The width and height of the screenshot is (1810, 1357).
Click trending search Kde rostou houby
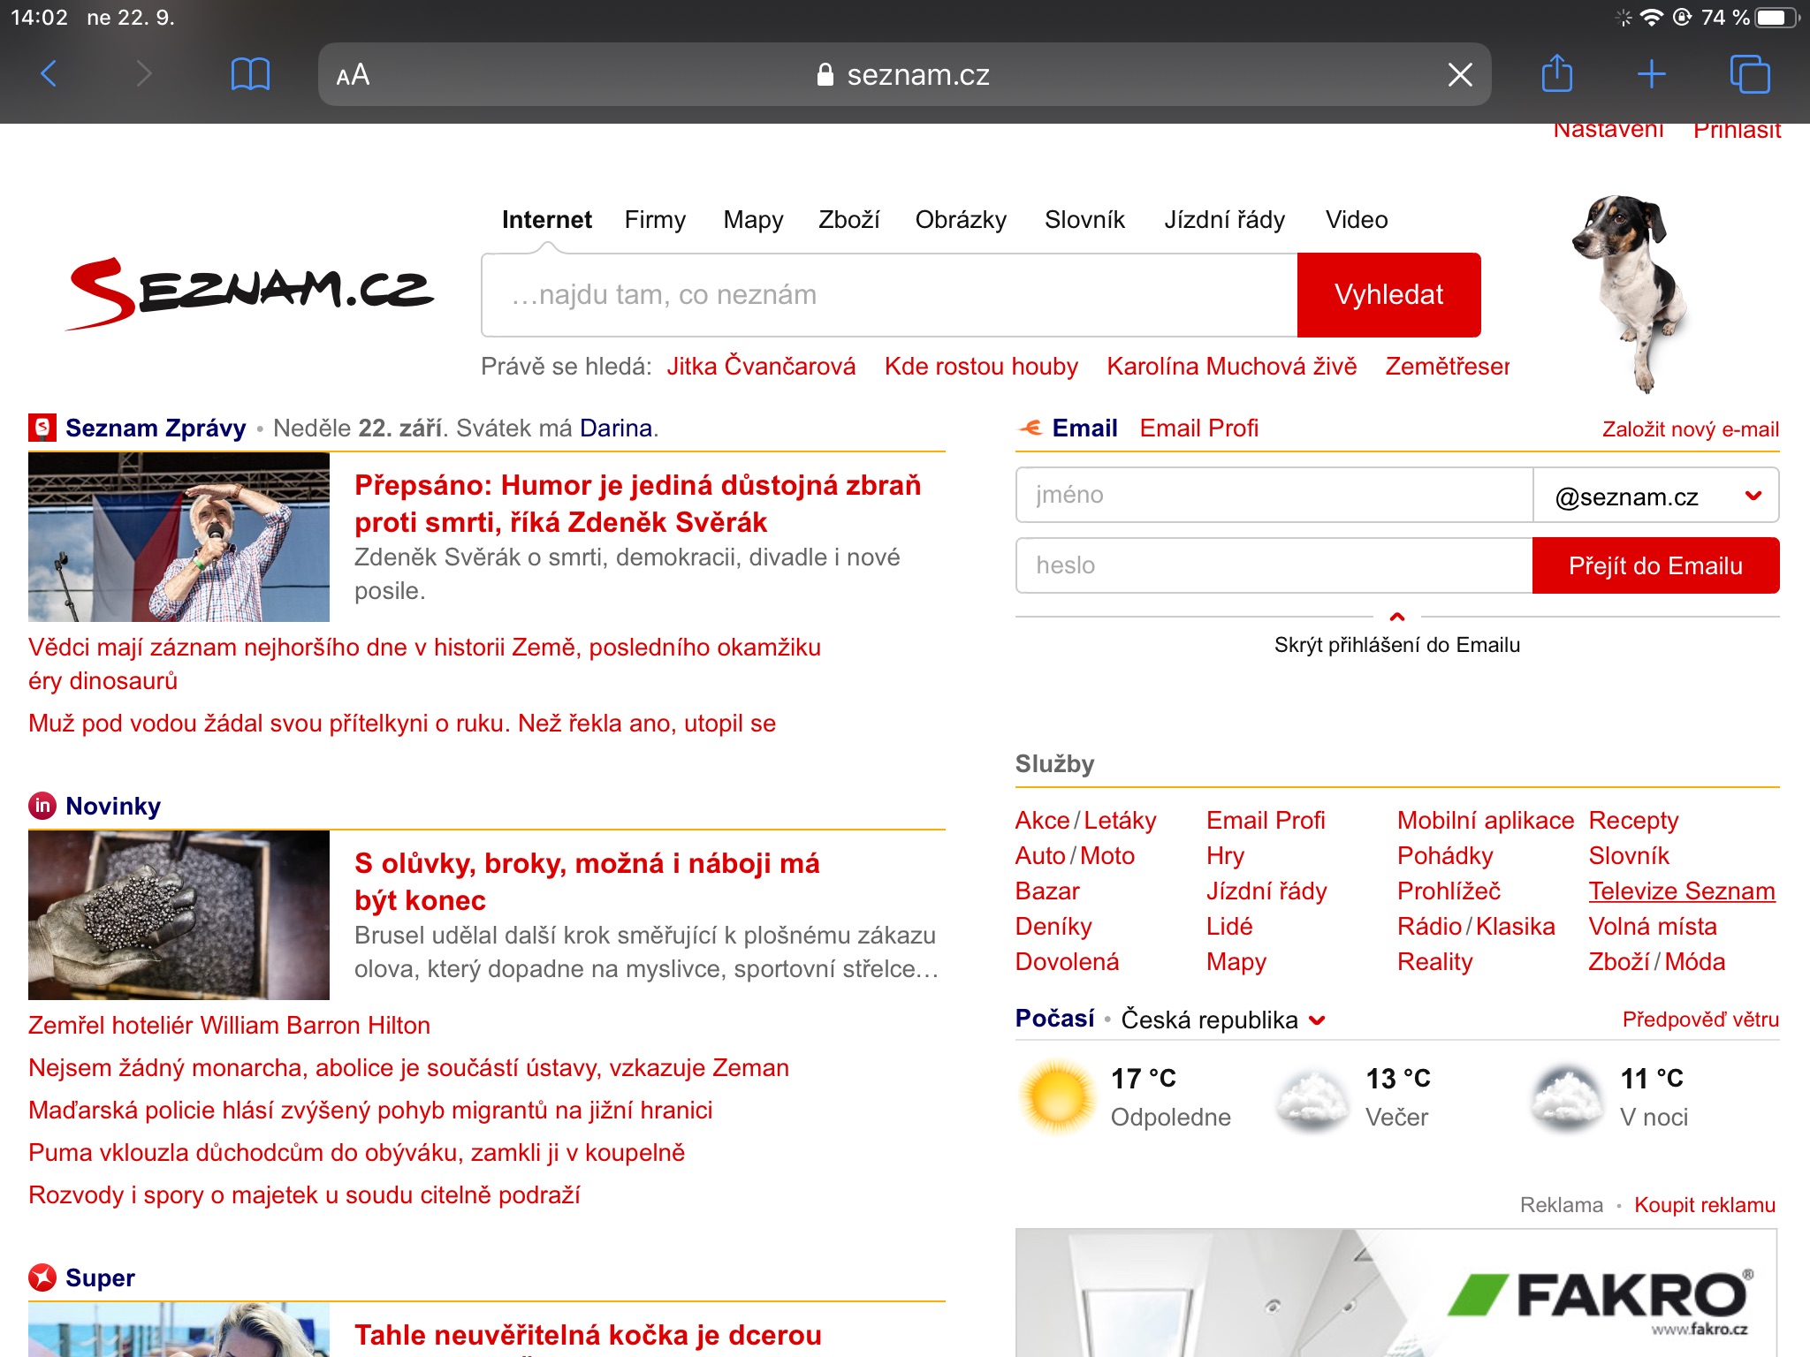click(x=981, y=366)
